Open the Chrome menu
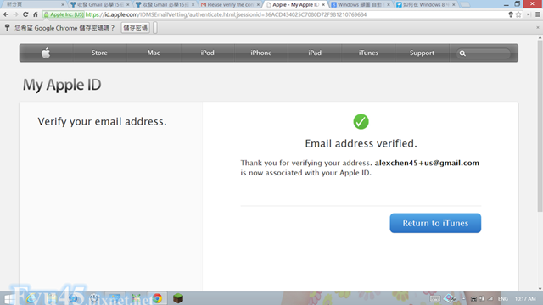This screenshot has height=305, width=543. click(x=537, y=14)
